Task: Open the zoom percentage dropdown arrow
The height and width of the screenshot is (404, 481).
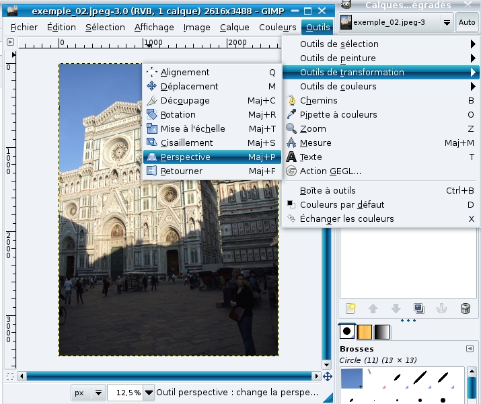Action: [149, 393]
